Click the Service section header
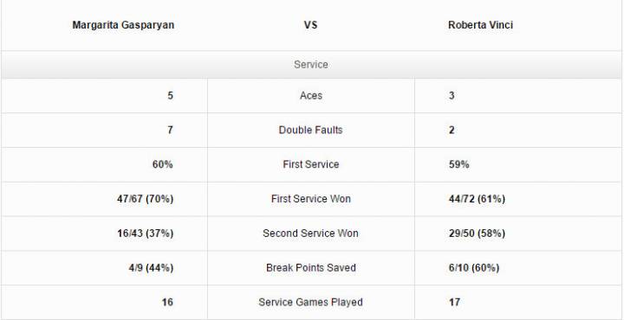The height and width of the screenshot is (320, 624). click(311, 65)
